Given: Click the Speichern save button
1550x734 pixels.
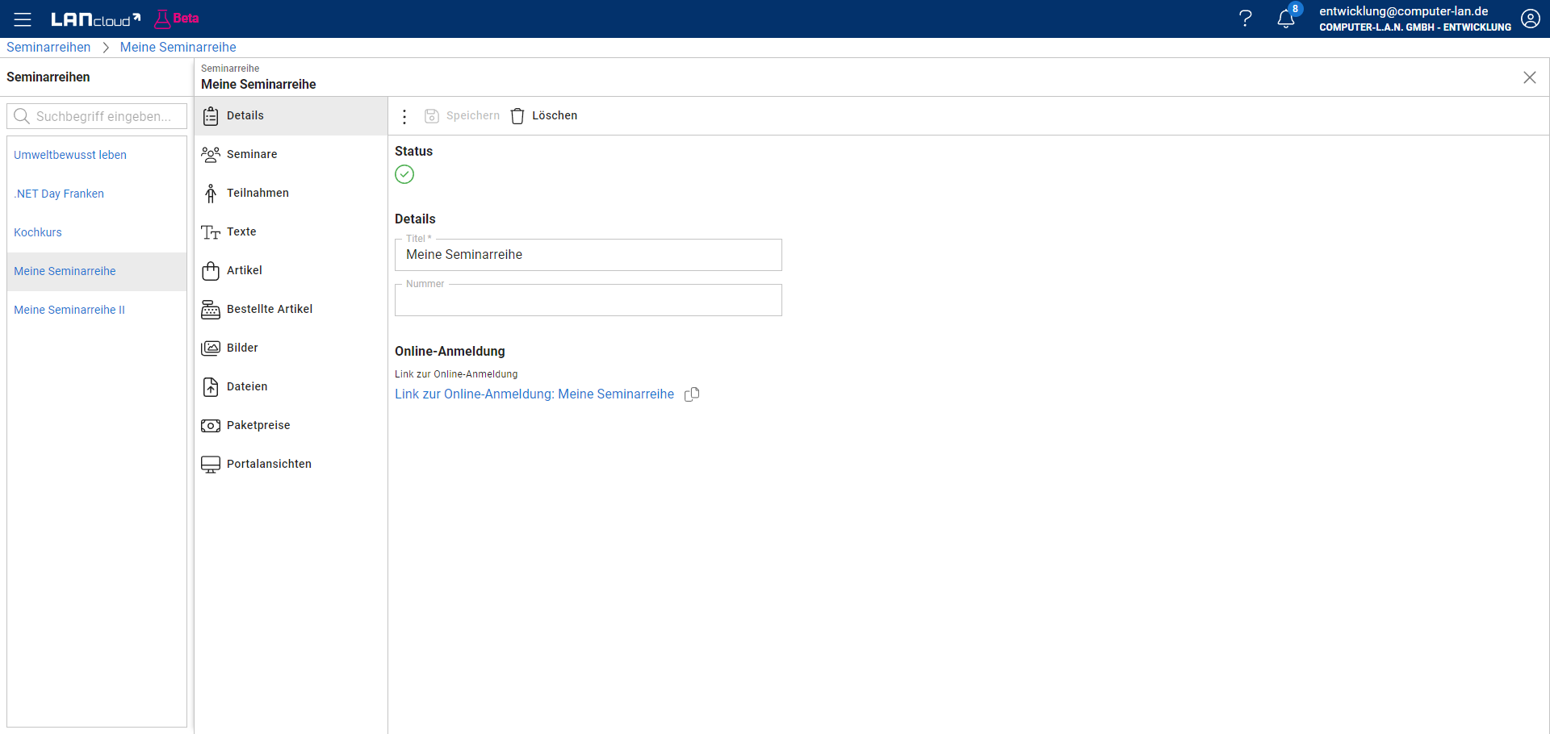Looking at the screenshot, I should click(x=462, y=116).
